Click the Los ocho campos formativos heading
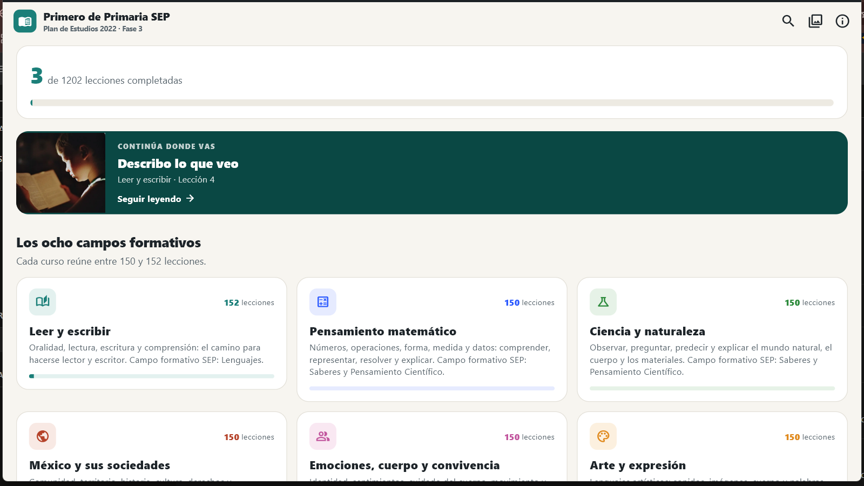Image resolution: width=864 pixels, height=486 pixels. [109, 243]
